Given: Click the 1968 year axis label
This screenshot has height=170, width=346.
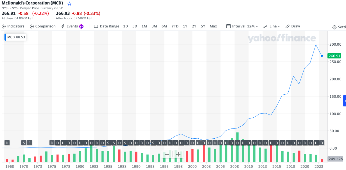Looking at the screenshot, I should click(x=10, y=166).
